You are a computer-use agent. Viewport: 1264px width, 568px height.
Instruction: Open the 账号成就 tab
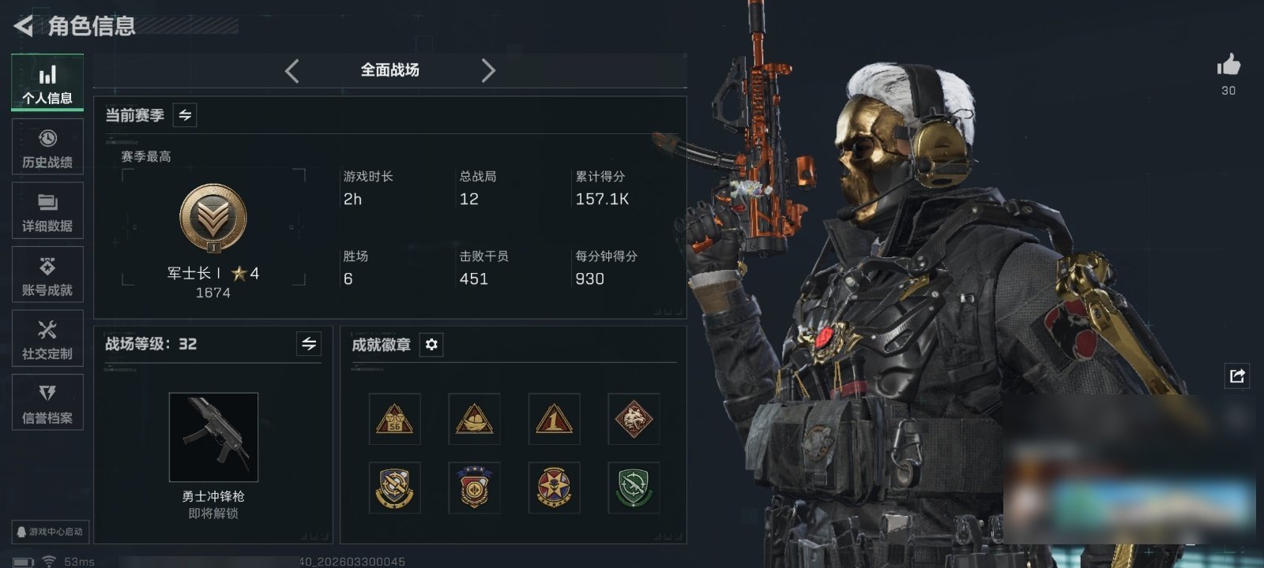[47, 275]
